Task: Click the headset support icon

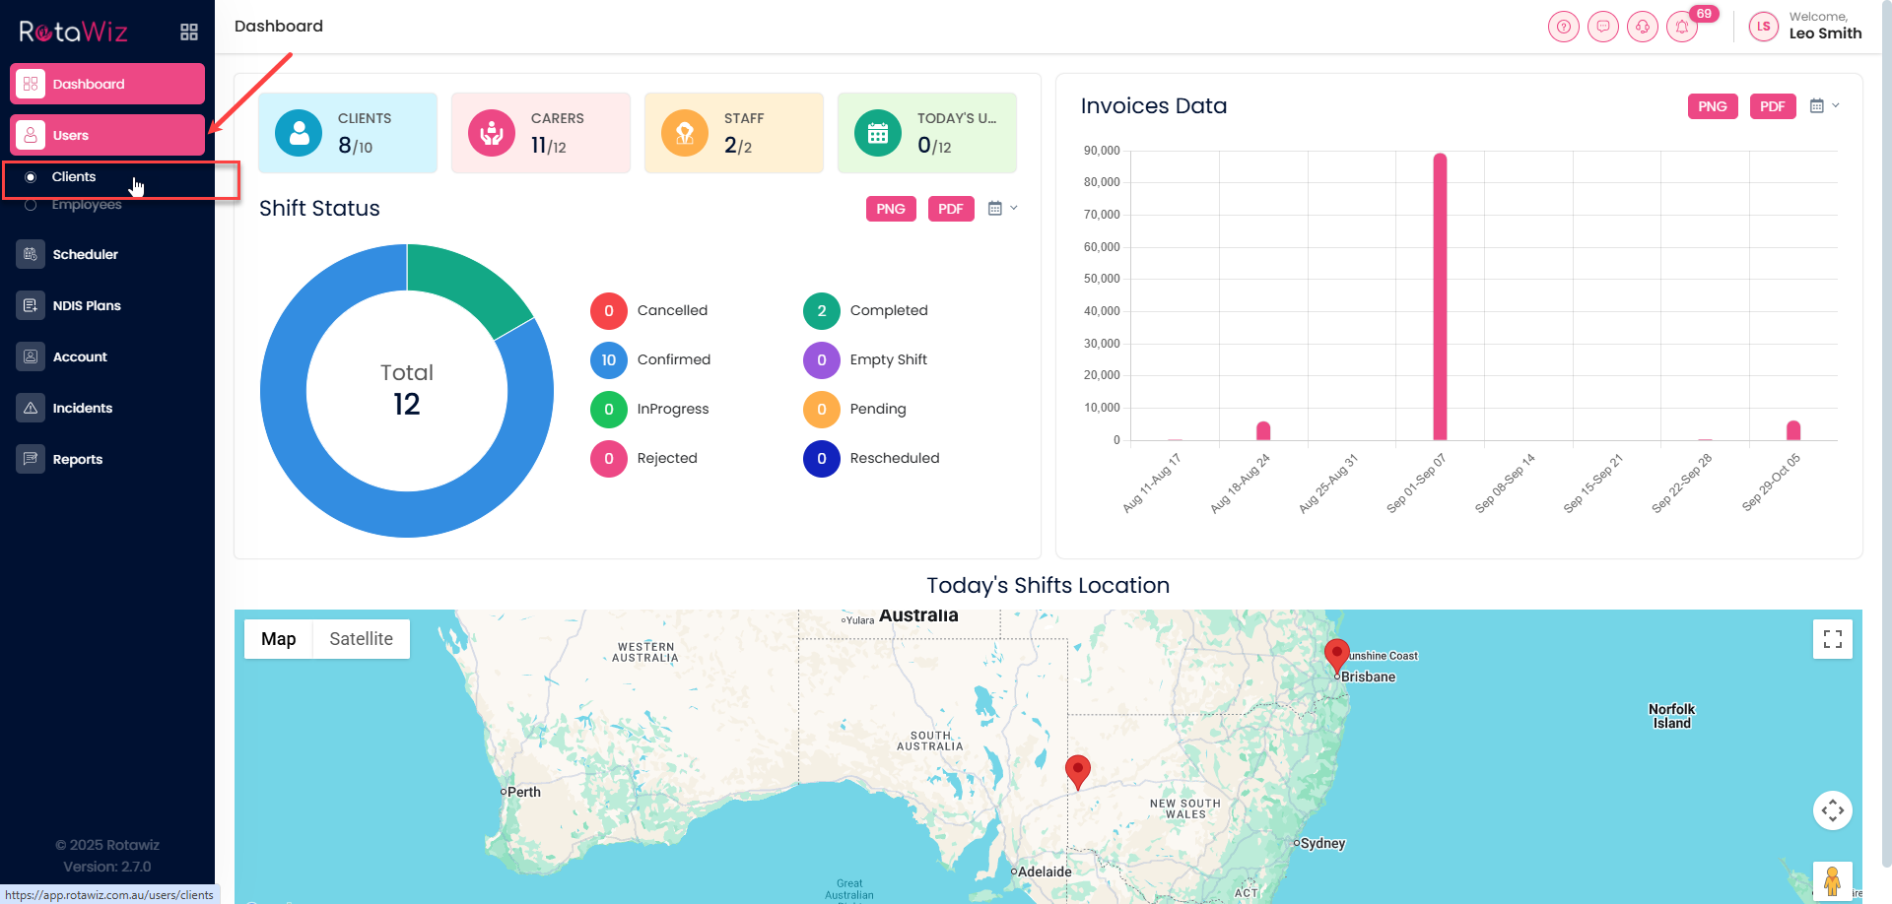Action: point(1642,27)
